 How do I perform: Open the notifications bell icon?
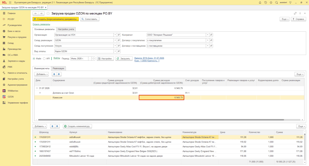[260, 2]
